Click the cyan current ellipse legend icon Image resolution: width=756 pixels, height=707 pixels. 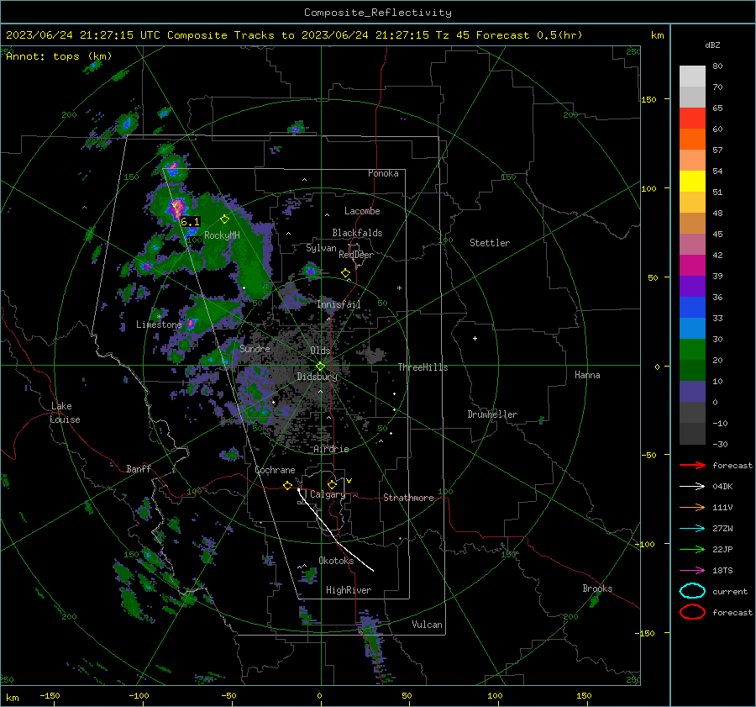(692, 591)
